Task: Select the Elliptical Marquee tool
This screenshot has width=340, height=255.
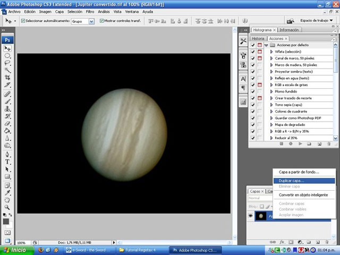Action: pyautogui.click(x=7, y=56)
